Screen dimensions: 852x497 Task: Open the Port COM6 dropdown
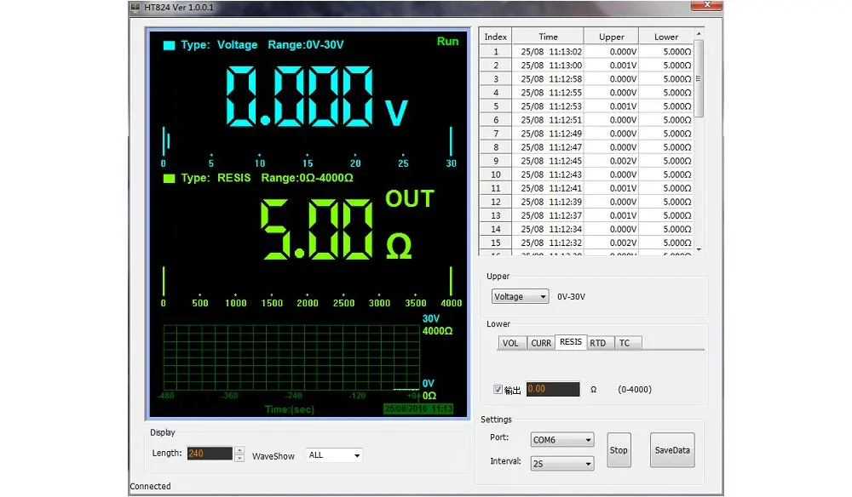tap(561, 439)
